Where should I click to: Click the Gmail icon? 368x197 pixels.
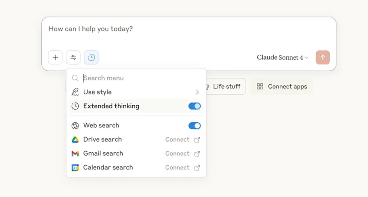[x=75, y=154]
